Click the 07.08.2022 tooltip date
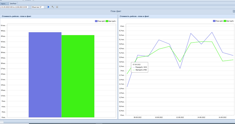 (137, 64)
